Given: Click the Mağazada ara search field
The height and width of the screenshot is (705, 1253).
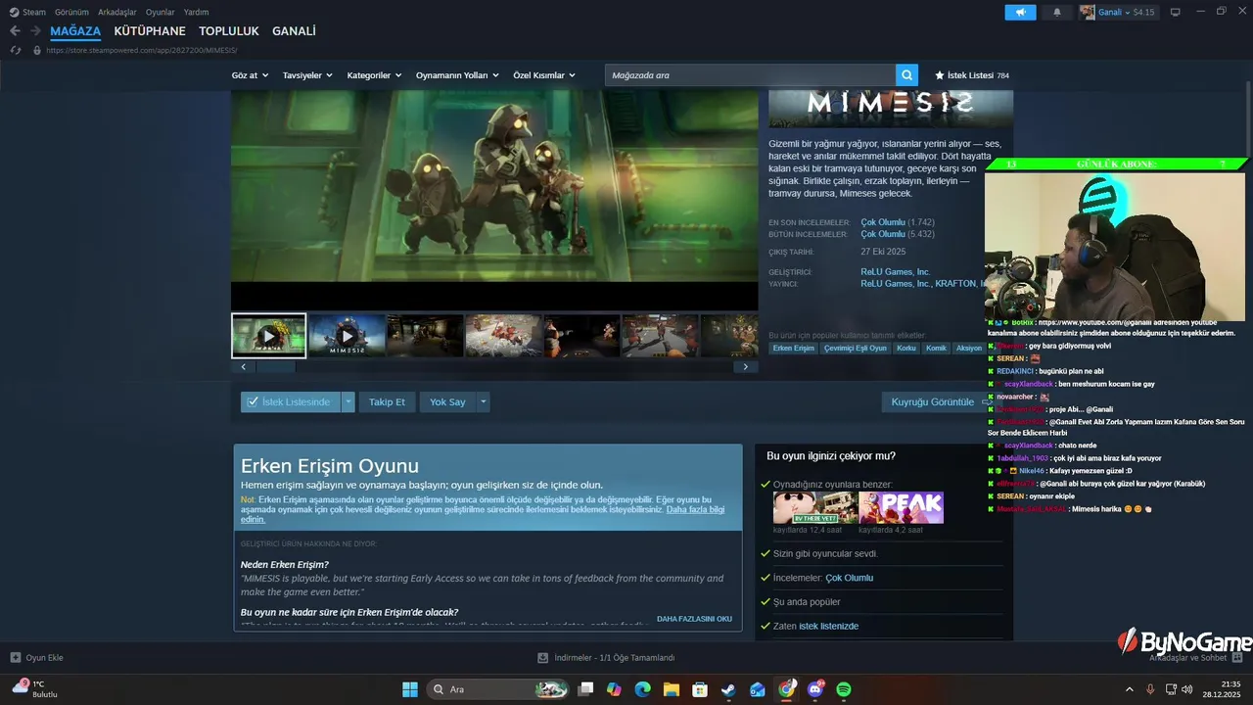Looking at the screenshot, I should pos(750,75).
